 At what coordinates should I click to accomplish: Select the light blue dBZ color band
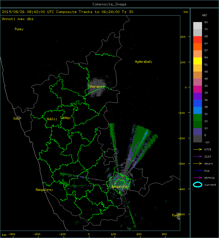click(197, 110)
